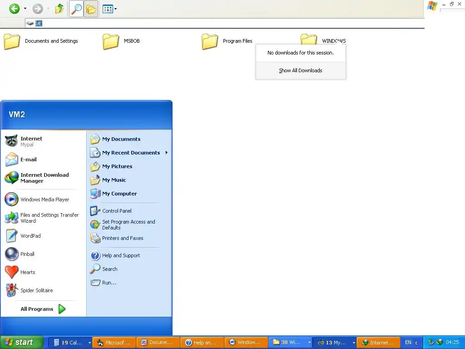Screen dimensions: 465x349
Task: Switch to 13 My... taskbar group
Action: tap(332, 343)
